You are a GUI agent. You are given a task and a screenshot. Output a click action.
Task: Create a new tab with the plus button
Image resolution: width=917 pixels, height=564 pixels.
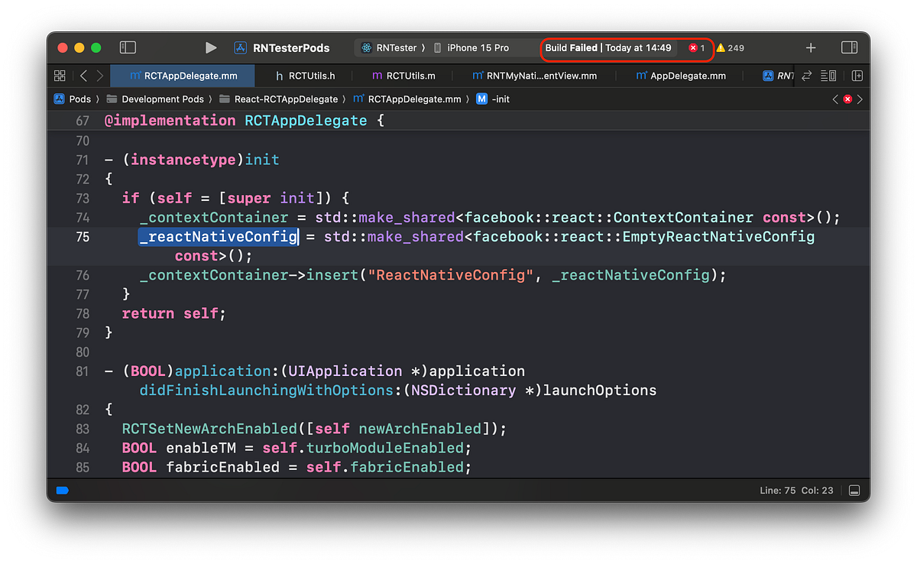point(810,47)
